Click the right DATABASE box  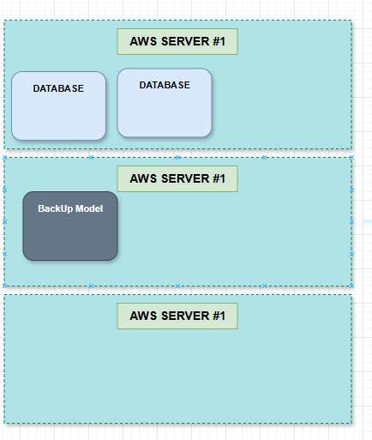(x=165, y=103)
